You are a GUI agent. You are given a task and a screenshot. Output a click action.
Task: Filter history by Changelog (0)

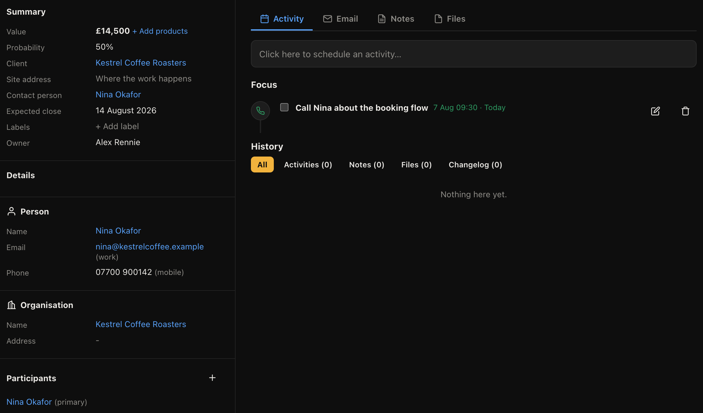475,164
